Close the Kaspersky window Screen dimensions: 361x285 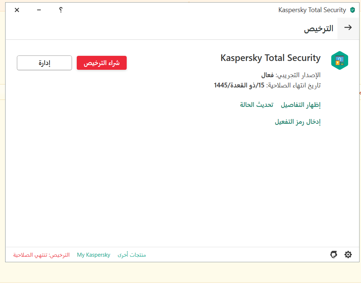point(17,10)
